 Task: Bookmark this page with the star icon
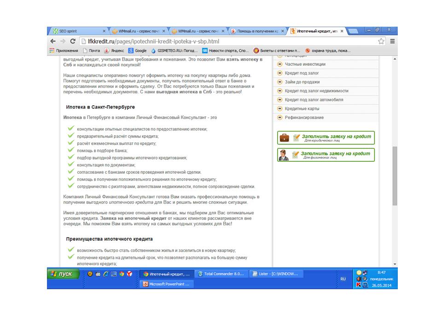381,41
